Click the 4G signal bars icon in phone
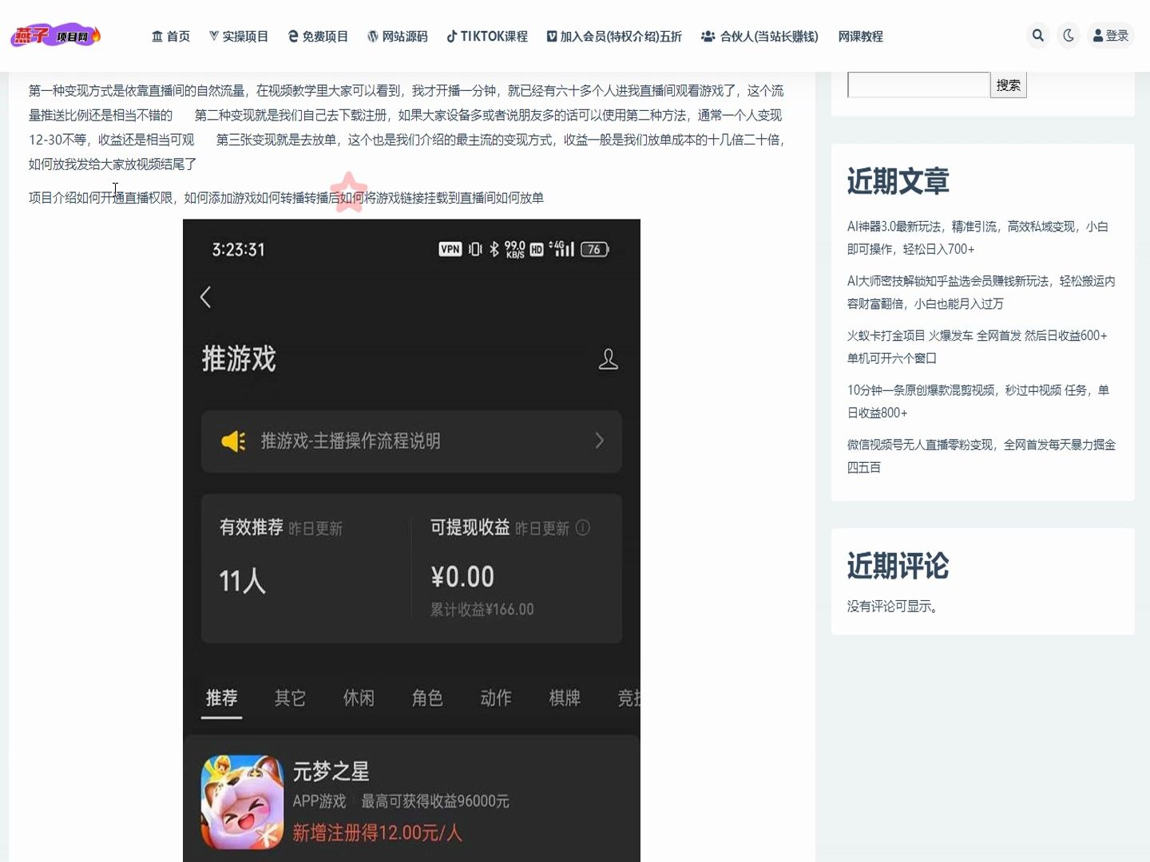1150x862 pixels. pos(562,249)
